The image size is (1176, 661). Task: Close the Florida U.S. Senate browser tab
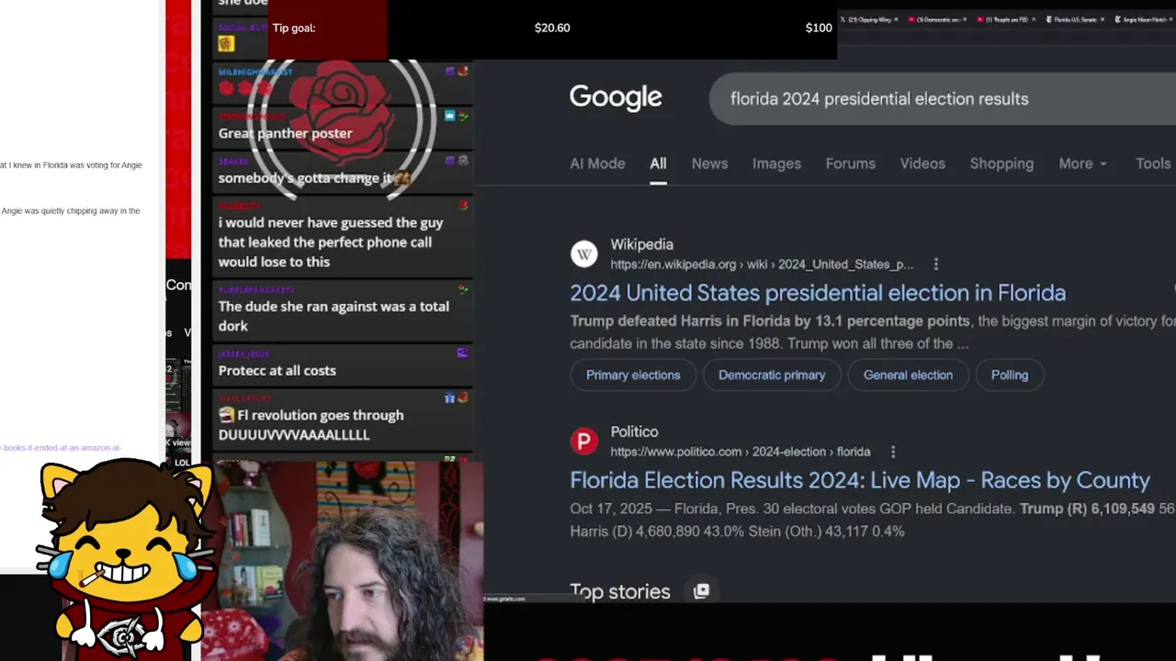1102,19
